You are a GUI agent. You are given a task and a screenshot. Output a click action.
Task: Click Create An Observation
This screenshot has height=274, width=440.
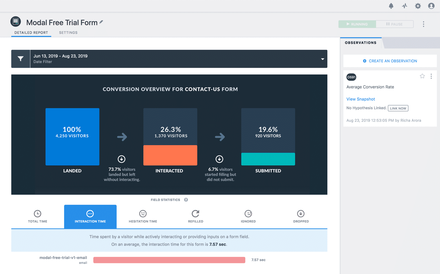pos(390,61)
